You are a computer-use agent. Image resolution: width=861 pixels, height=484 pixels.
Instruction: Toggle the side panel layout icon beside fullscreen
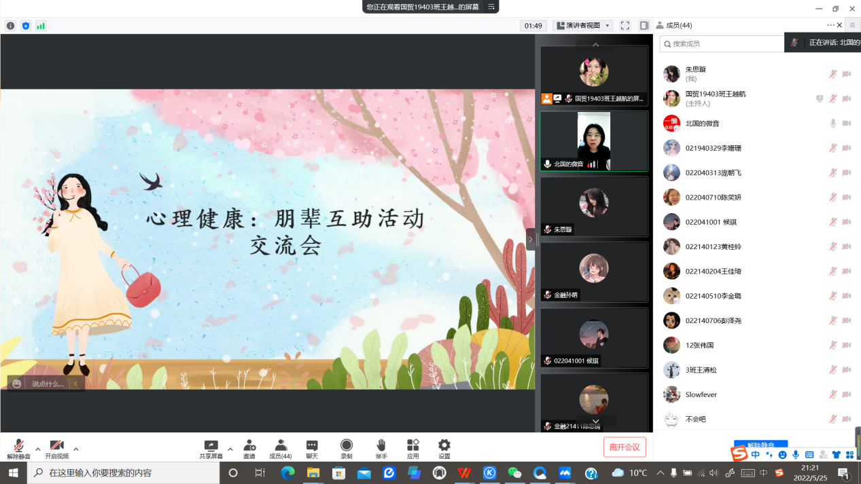[644, 26]
